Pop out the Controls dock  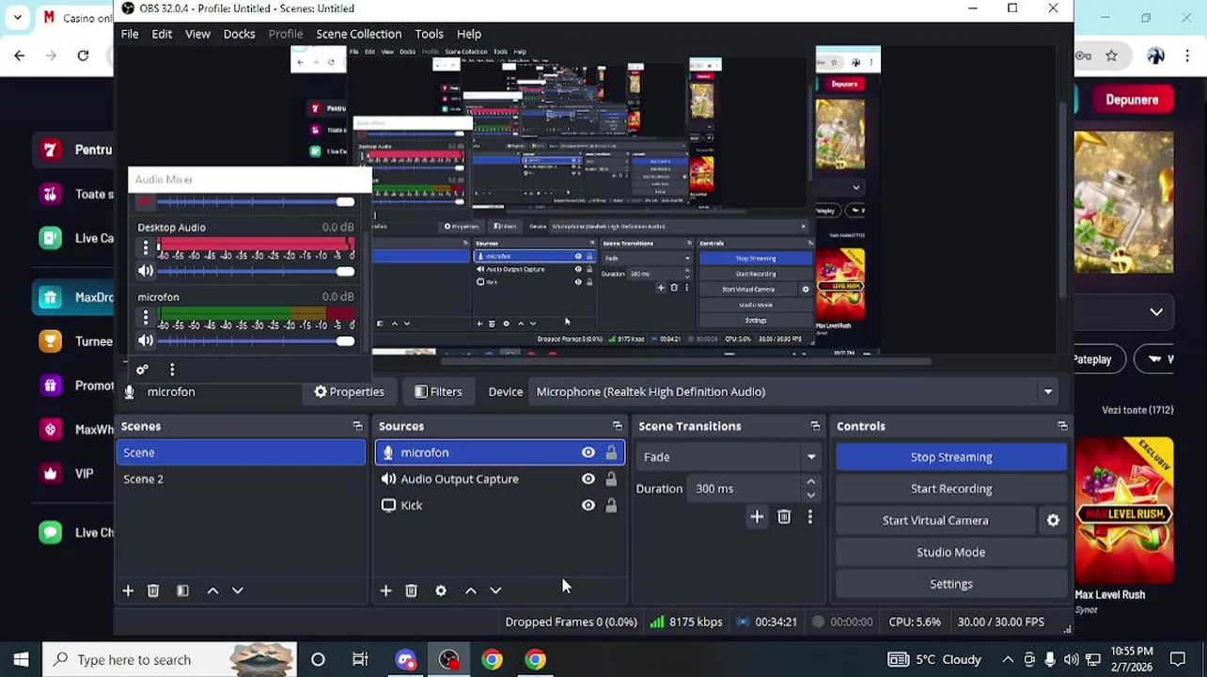[x=1062, y=426]
